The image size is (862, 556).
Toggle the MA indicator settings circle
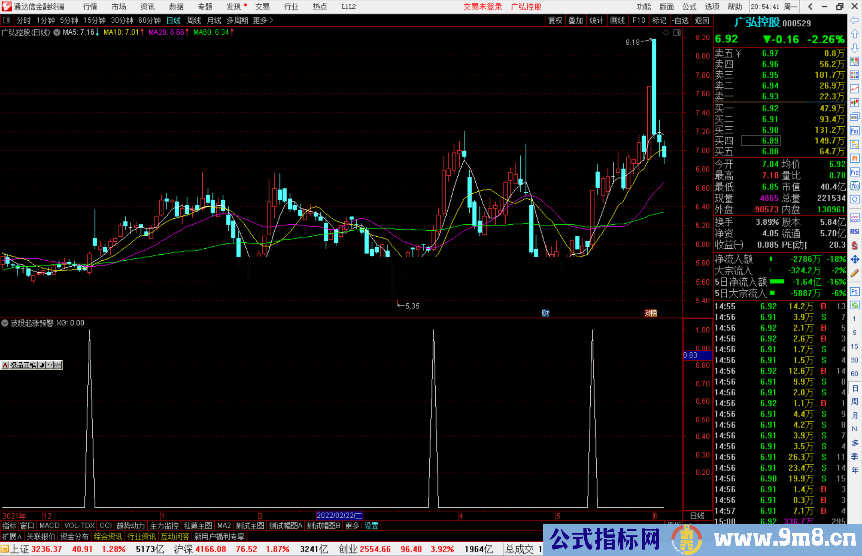point(57,32)
